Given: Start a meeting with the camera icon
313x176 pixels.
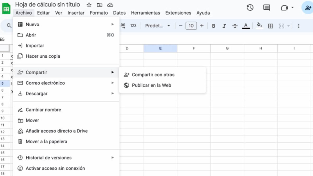Looking at the screenshot, I should click(284, 8).
